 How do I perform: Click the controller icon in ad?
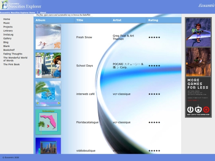(198, 109)
